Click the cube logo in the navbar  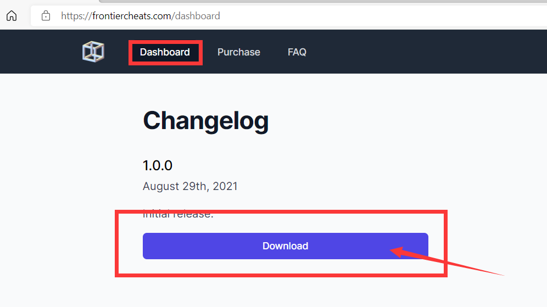[x=93, y=52]
